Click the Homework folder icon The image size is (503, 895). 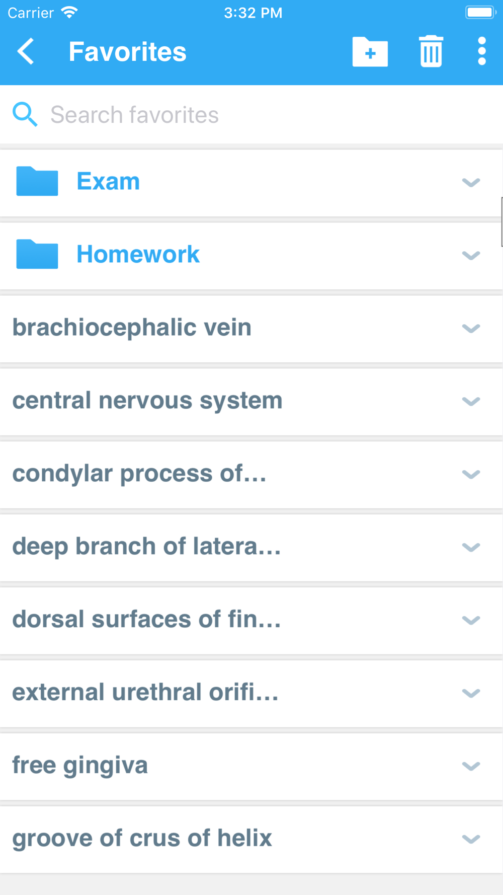pos(37,254)
